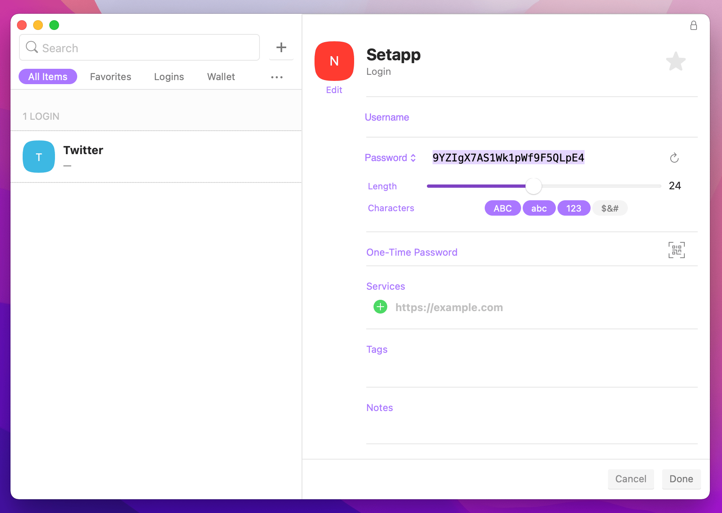Switch to Wallet tab
722x513 pixels.
tap(221, 77)
